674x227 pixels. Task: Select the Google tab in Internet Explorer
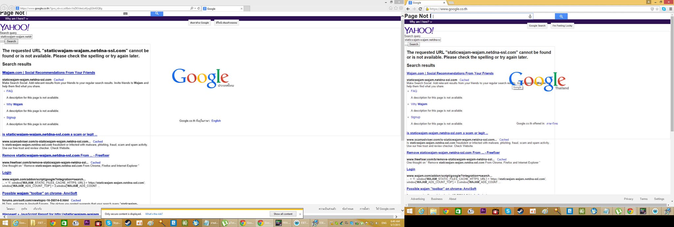pyautogui.click(x=222, y=9)
